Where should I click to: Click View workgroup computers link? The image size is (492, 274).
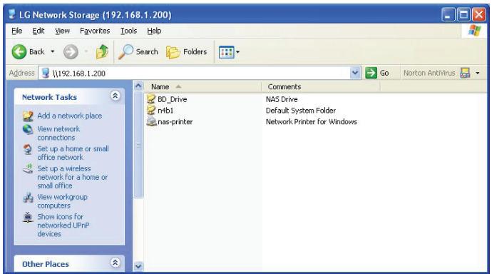pyautogui.click(x=63, y=201)
